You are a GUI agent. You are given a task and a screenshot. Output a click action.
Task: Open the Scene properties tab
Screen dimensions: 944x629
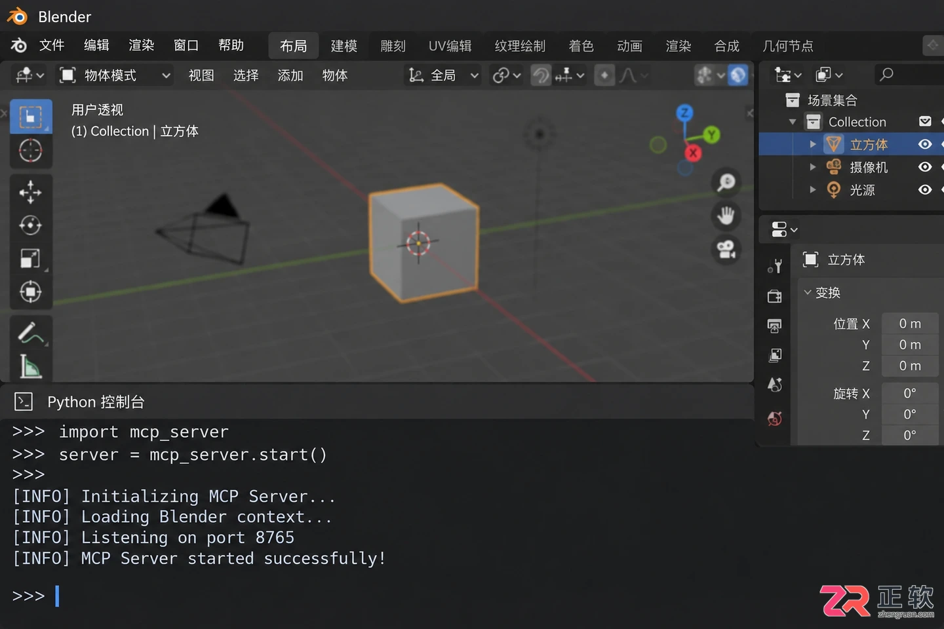point(775,385)
